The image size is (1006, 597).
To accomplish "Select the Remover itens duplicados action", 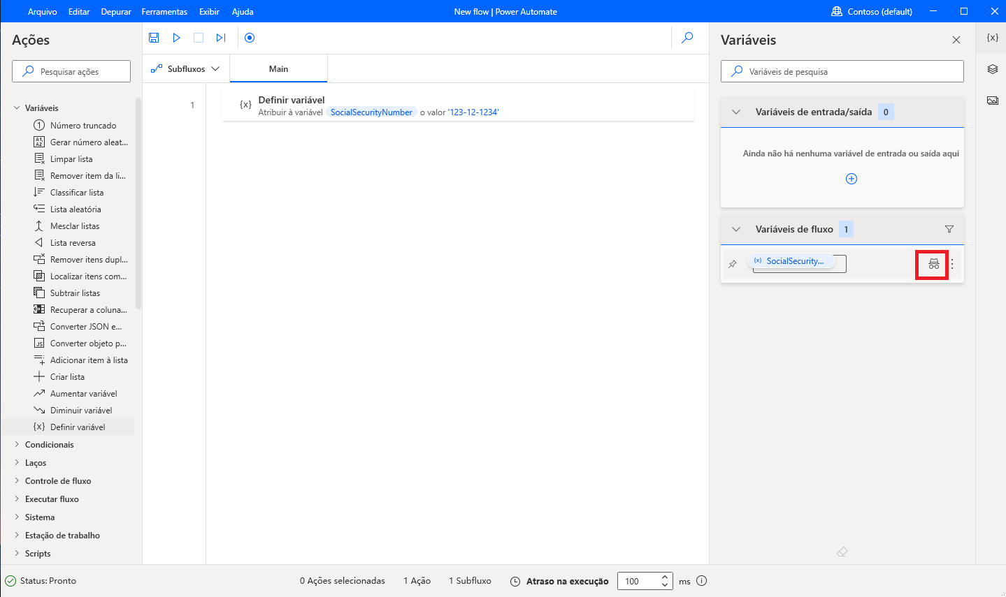I will pos(80,260).
